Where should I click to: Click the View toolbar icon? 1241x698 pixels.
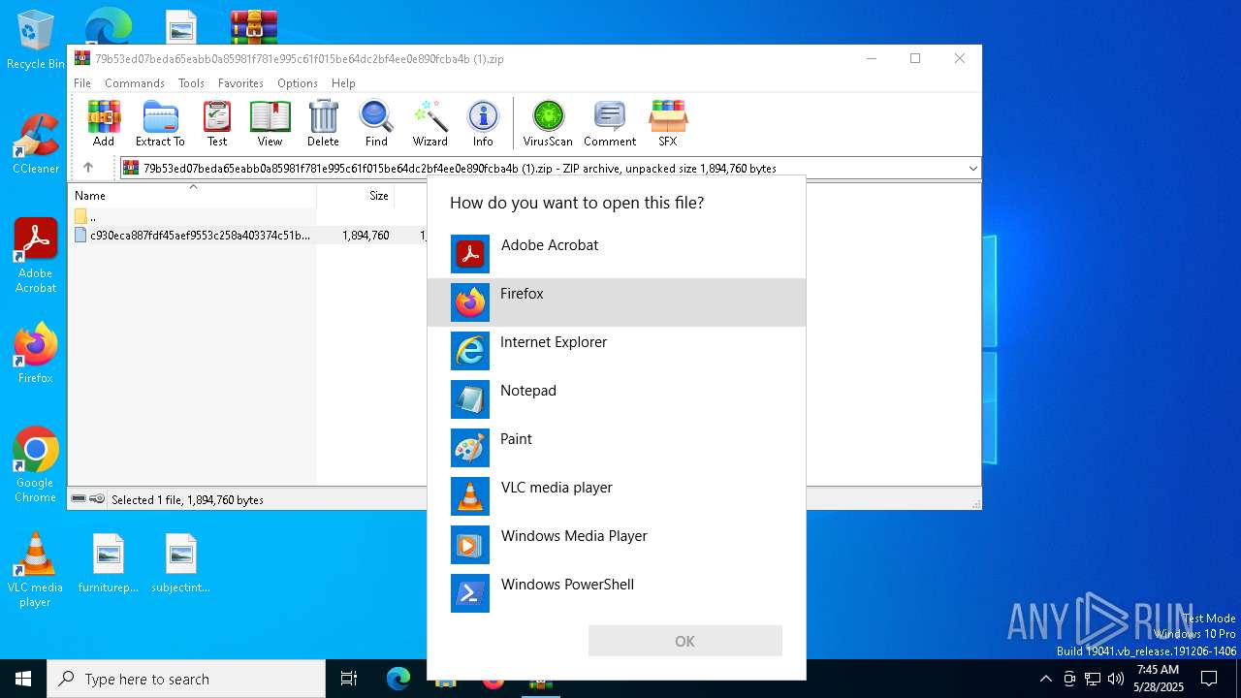(270, 123)
